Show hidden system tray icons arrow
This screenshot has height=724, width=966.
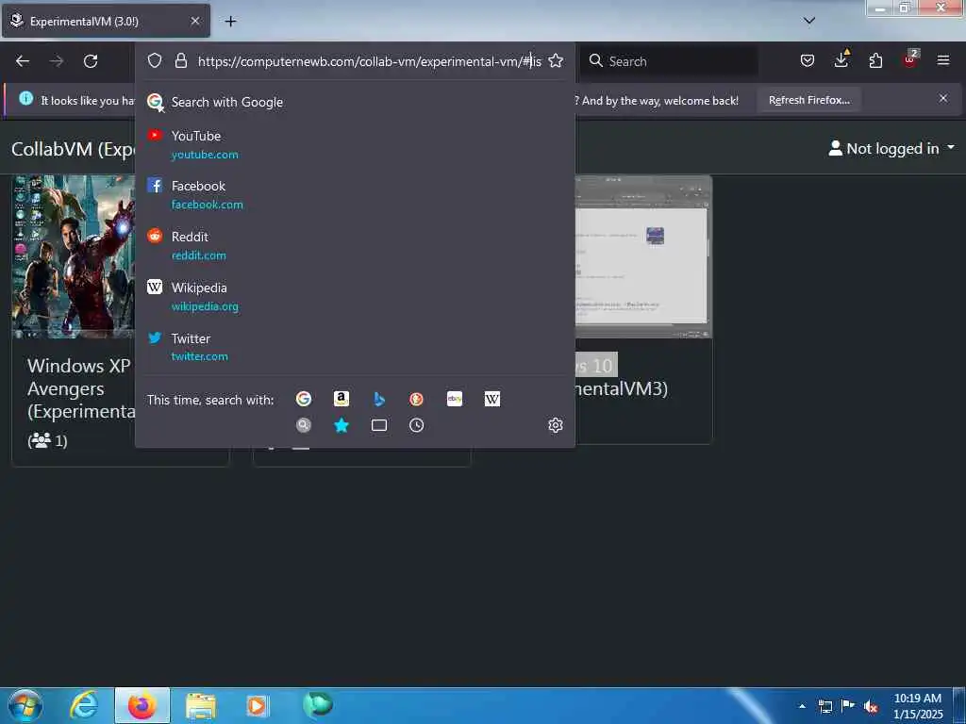(x=802, y=706)
